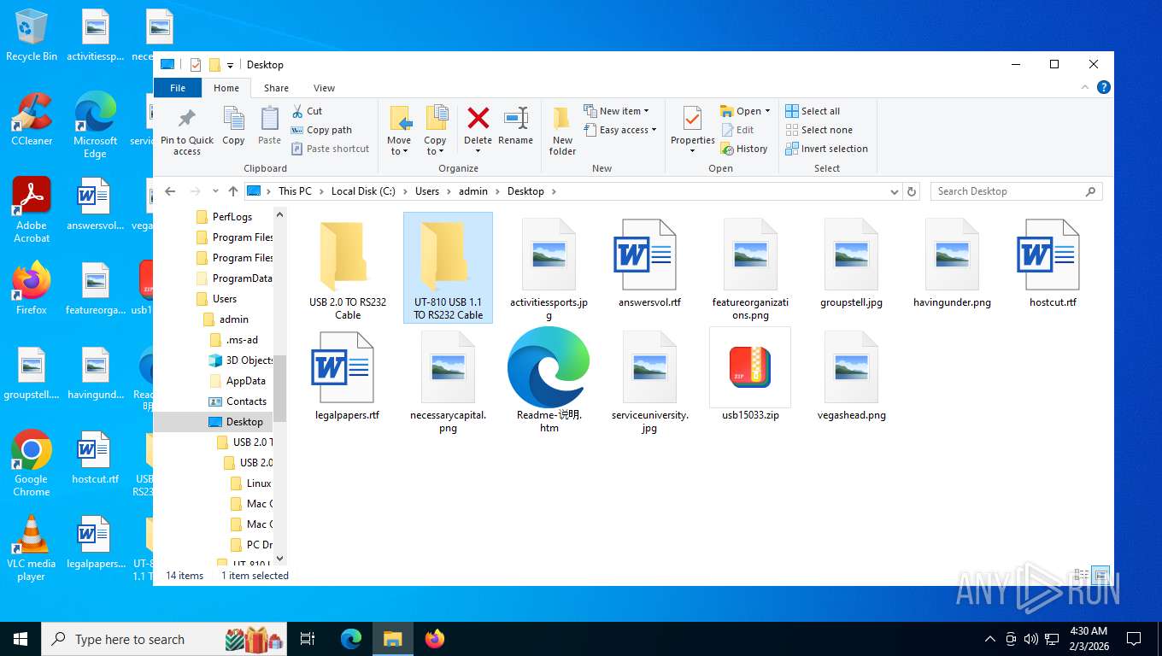Switch to details view layout
Viewport: 1162px width, 656px height.
click(x=1081, y=575)
